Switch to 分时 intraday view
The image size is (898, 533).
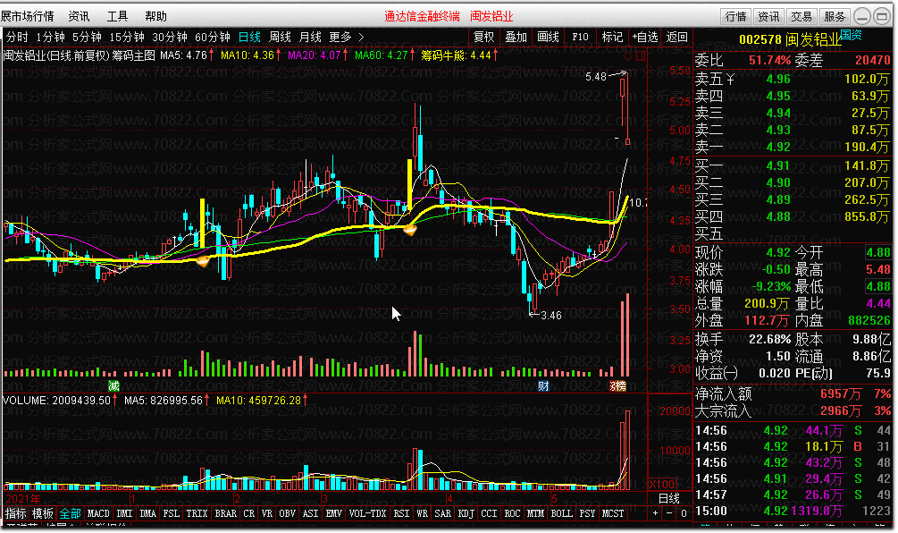tap(17, 38)
